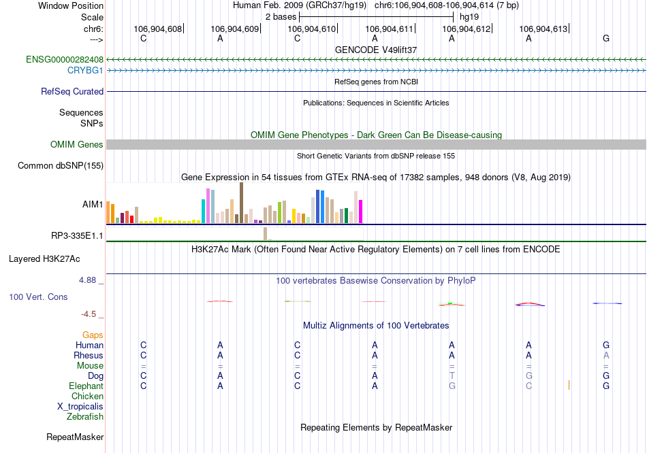The height and width of the screenshot is (453, 647).
Task: Select the Sequences label
Action: point(81,112)
